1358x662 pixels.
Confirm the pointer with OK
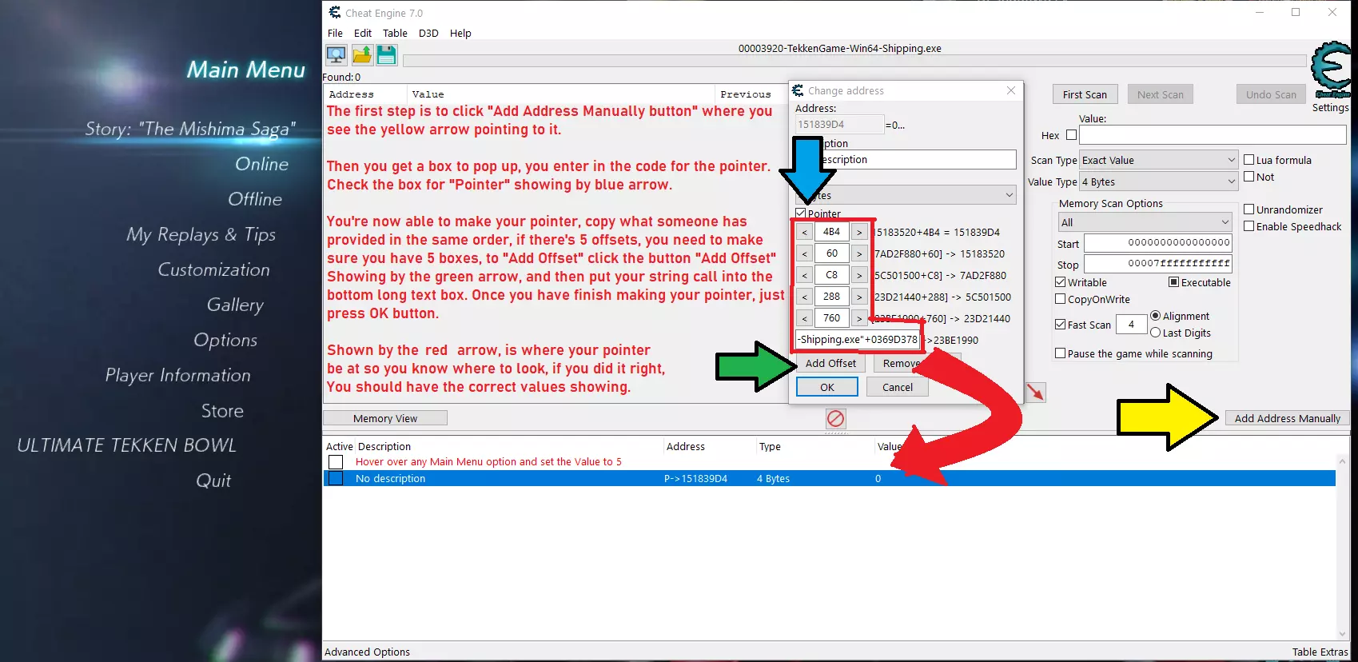[x=827, y=387]
